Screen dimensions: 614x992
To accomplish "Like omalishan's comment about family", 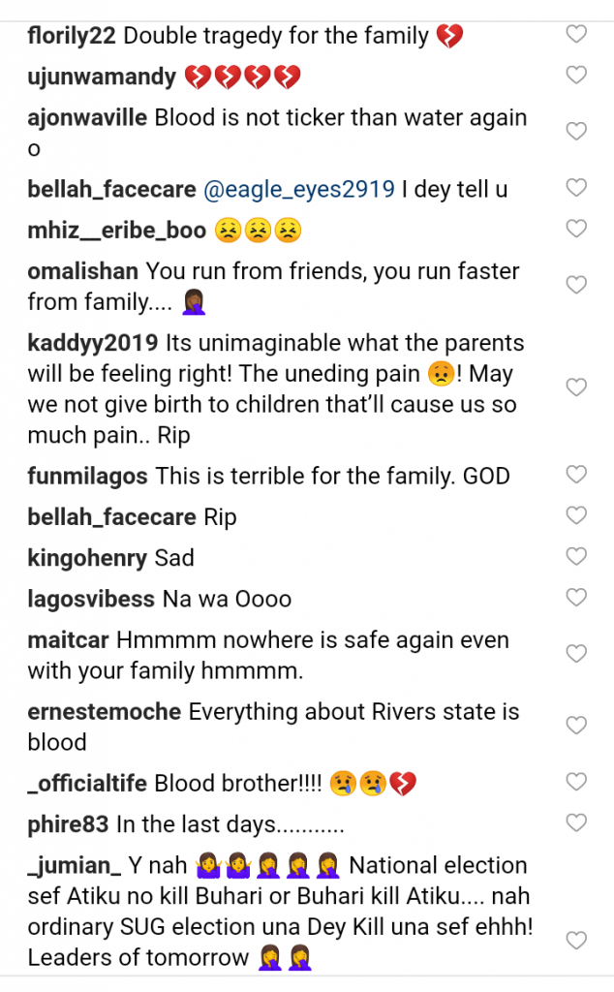I will click(576, 285).
